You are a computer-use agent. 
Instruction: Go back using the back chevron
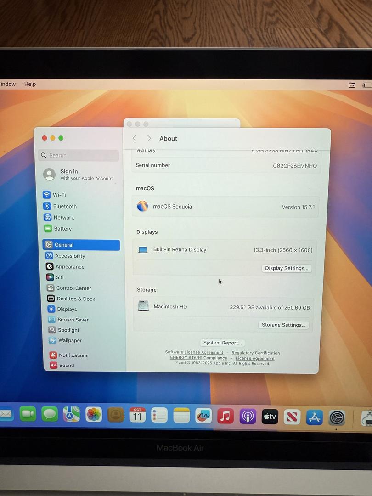pos(134,138)
